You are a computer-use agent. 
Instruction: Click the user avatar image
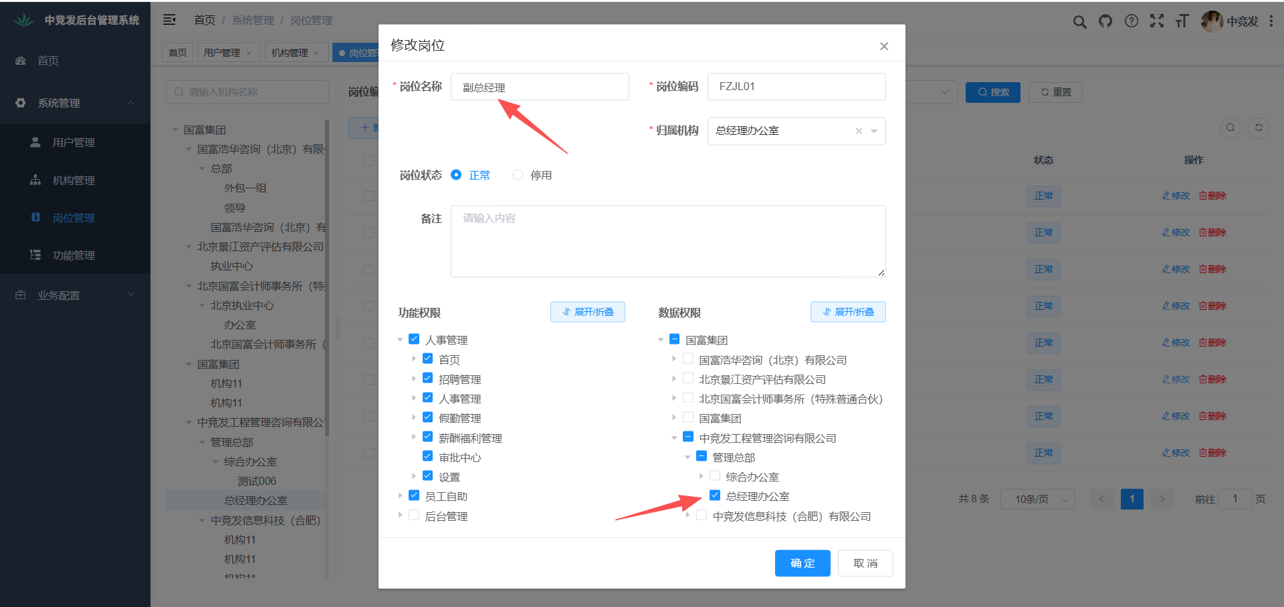pyautogui.click(x=1212, y=21)
